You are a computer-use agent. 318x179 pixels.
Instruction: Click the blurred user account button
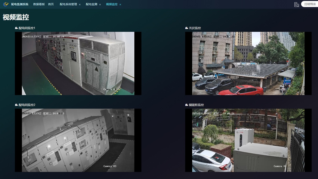click(309, 4)
